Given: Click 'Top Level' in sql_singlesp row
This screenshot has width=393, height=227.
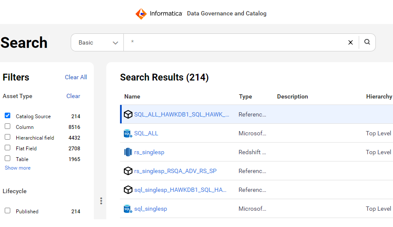Looking at the screenshot, I should click(378, 209).
